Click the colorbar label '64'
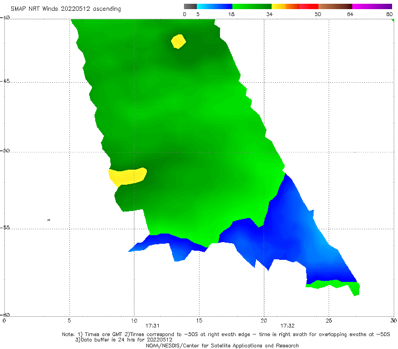 tap(350, 14)
